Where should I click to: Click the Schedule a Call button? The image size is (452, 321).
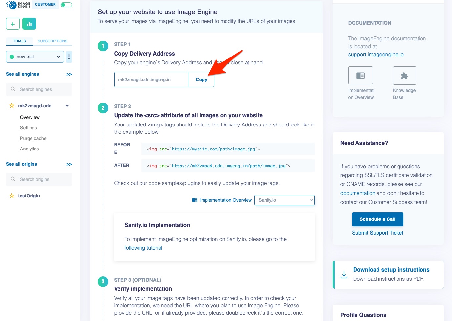[x=377, y=219]
